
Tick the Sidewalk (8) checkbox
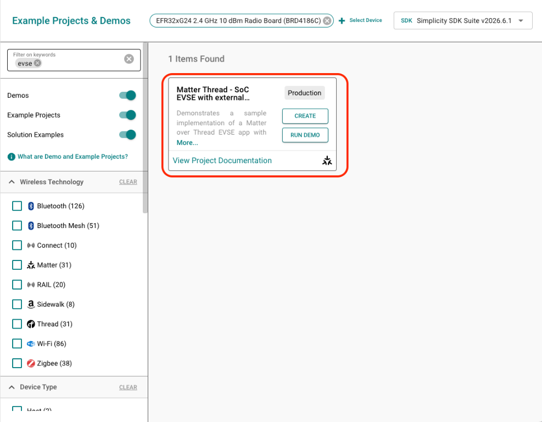pos(17,304)
